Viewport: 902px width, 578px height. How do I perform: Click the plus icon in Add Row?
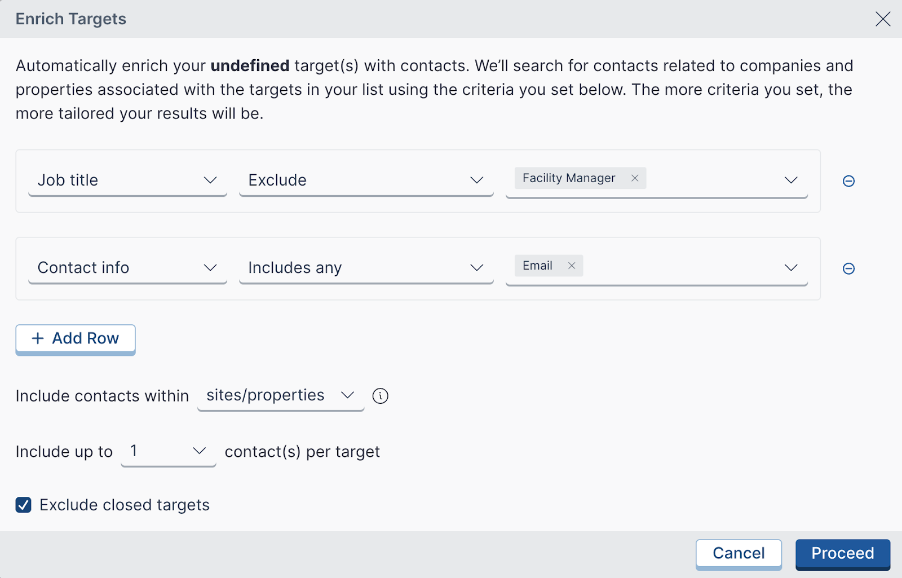coord(38,338)
